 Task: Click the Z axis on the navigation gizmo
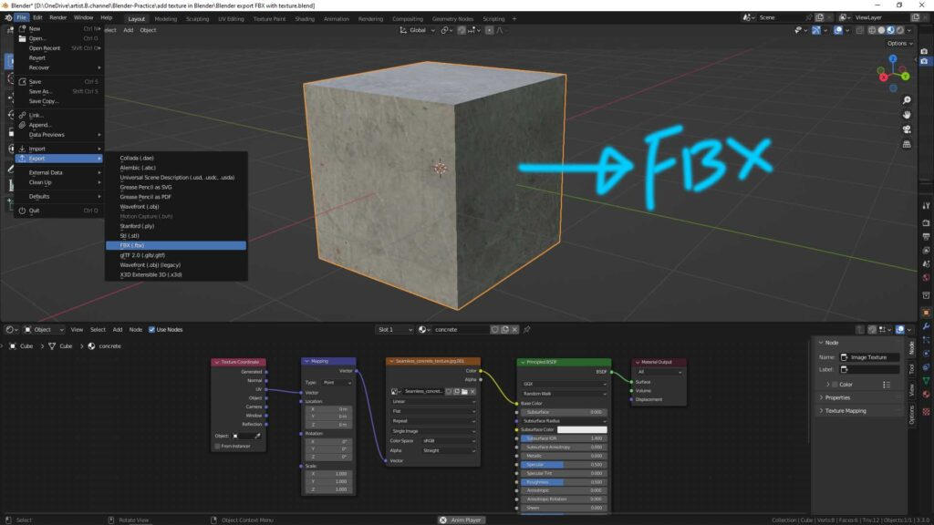(893, 59)
